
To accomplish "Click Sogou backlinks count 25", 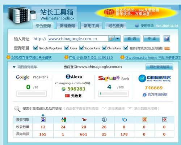I will click(104, 134).
